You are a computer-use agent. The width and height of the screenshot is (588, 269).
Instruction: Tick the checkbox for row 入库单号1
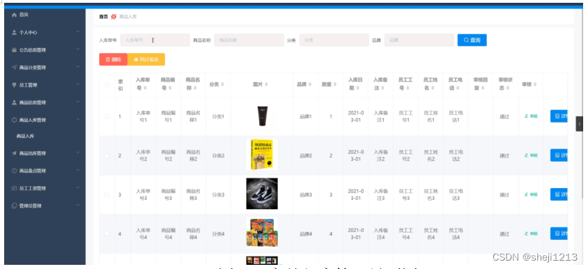tap(107, 116)
